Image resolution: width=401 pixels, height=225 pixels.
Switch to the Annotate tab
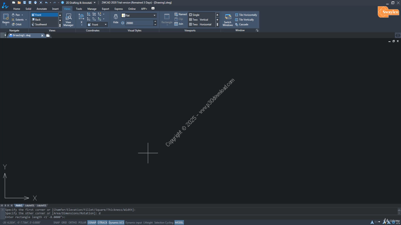click(42, 9)
